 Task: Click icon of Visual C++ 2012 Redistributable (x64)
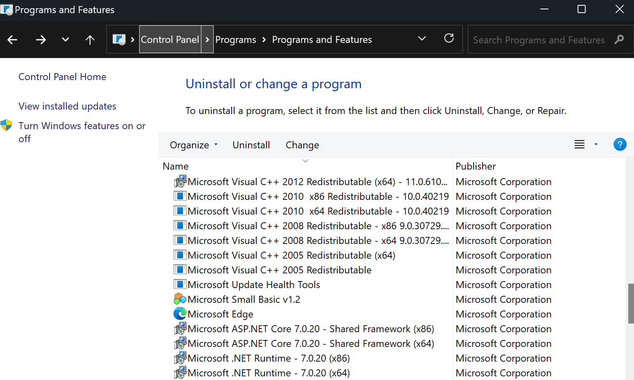click(x=180, y=181)
